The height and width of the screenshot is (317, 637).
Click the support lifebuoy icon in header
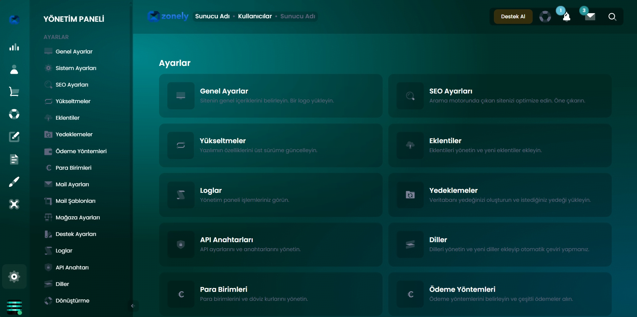[x=545, y=17]
